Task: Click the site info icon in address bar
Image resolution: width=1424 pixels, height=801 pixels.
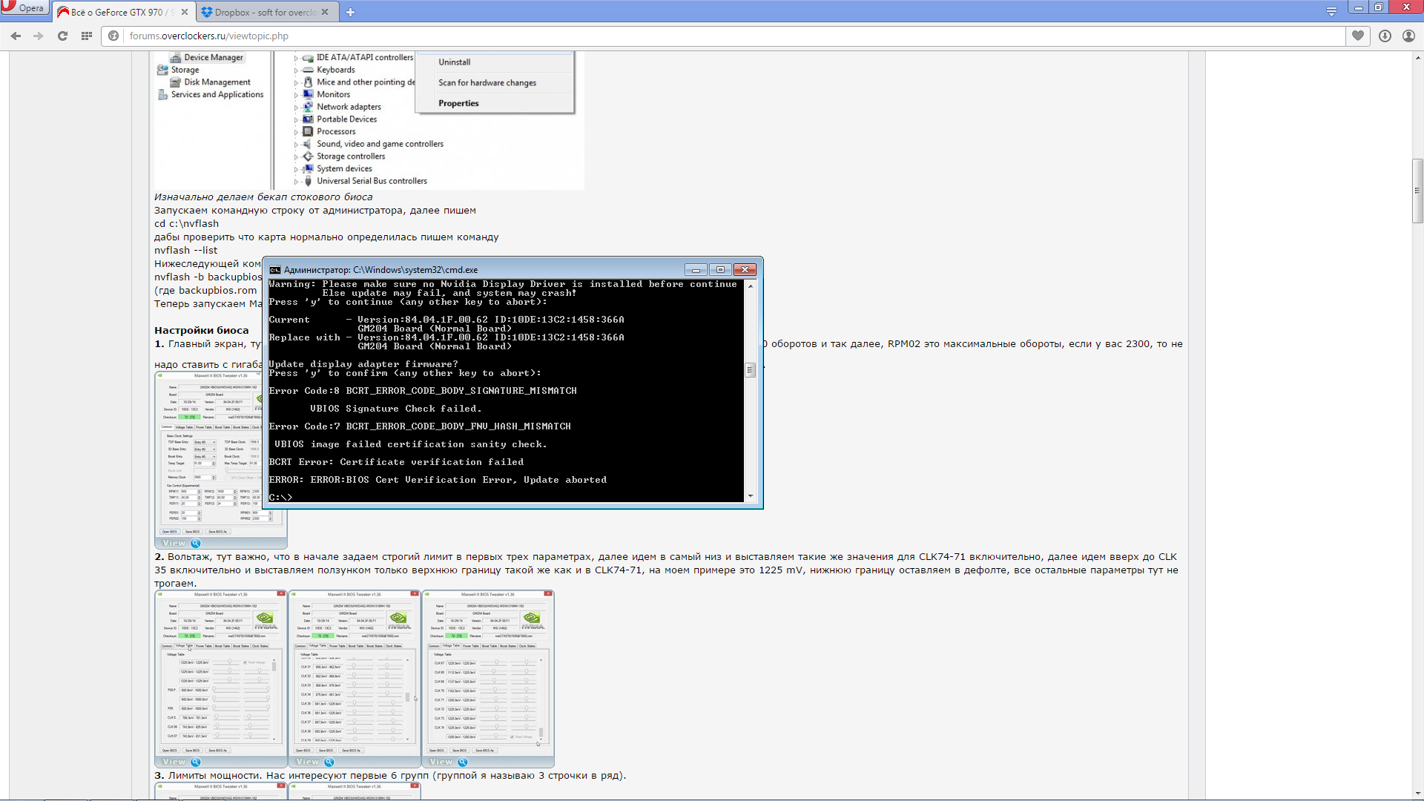Action: point(113,36)
